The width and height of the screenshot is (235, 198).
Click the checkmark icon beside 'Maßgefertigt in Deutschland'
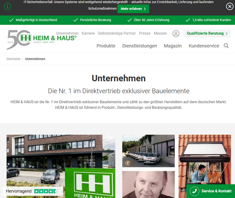pos(11,20)
